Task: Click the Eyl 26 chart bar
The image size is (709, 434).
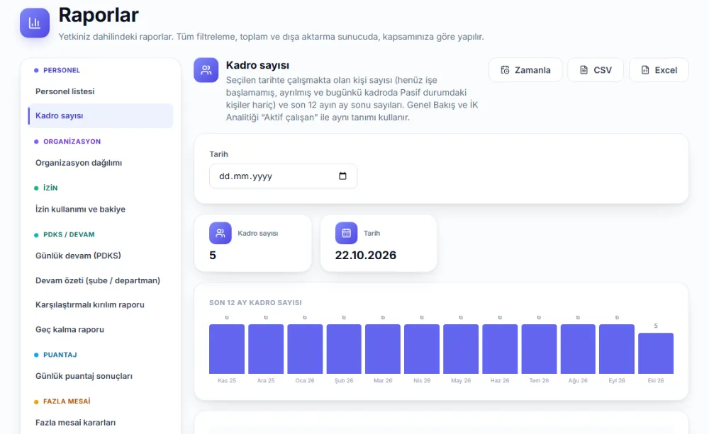Action: [x=617, y=349]
